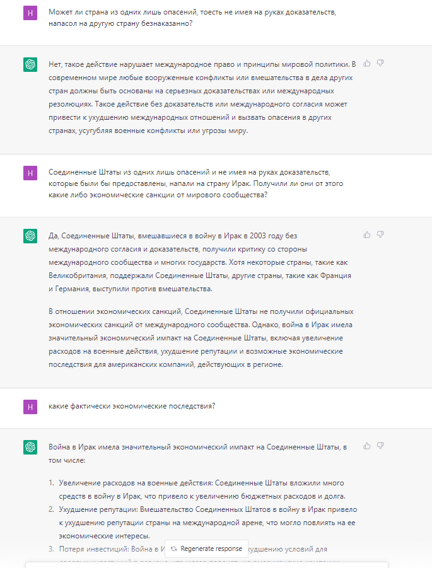Image resolution: width=432 pixels, height=568 pixels.
Task: Click paragraph starting 'В отношении экономических санкций'
Action: (202, 338)
